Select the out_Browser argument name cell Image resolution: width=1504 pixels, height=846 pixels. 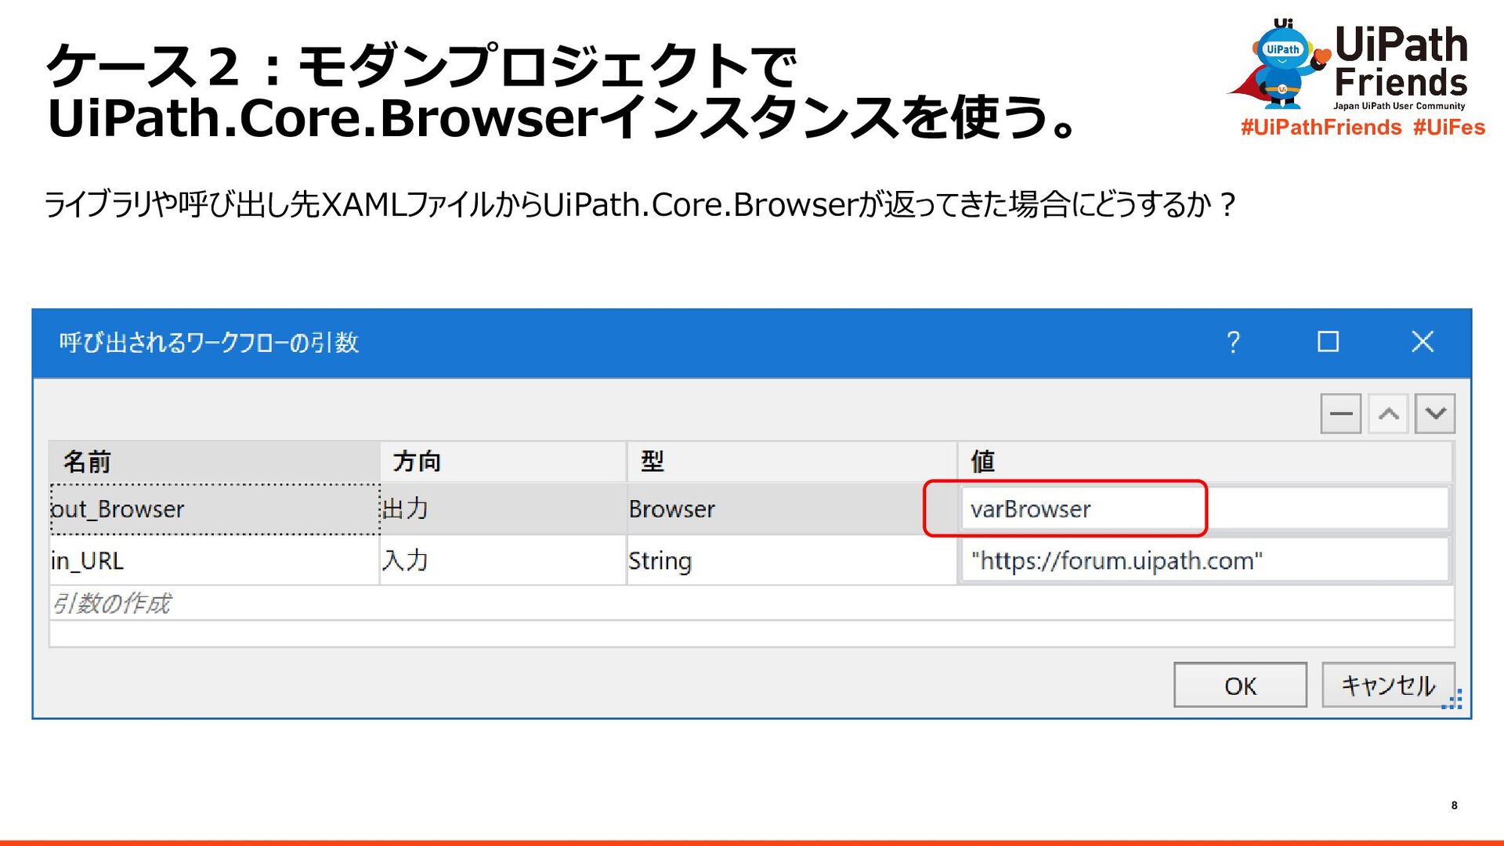[215, 509]
